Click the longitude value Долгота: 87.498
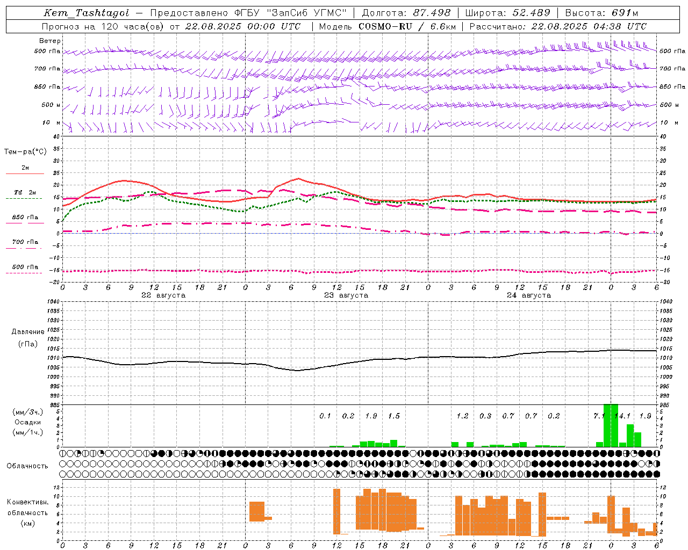The width and height of the screenshot is (688, 550). click(406, 13)
